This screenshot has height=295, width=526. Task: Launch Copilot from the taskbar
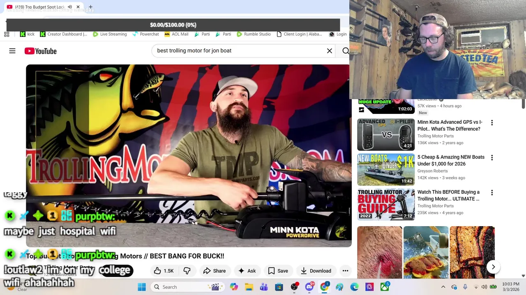point(234,287)
